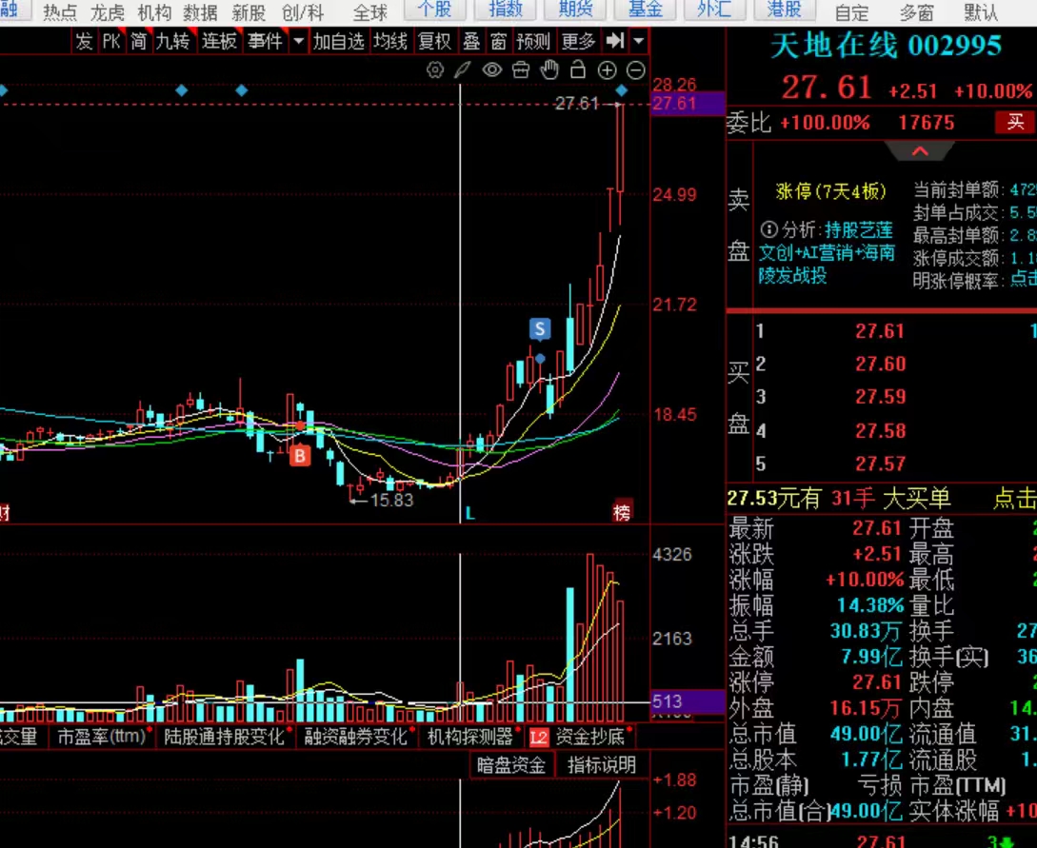Switch to the 港股 tab

(x=785, y=10)
